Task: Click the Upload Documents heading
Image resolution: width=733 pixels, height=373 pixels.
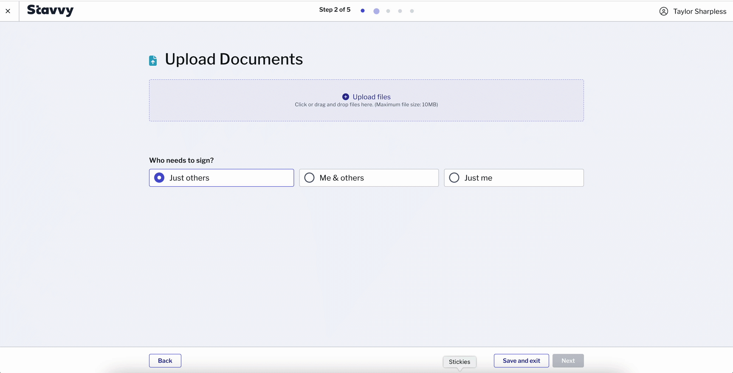Action: coord(234,59)
